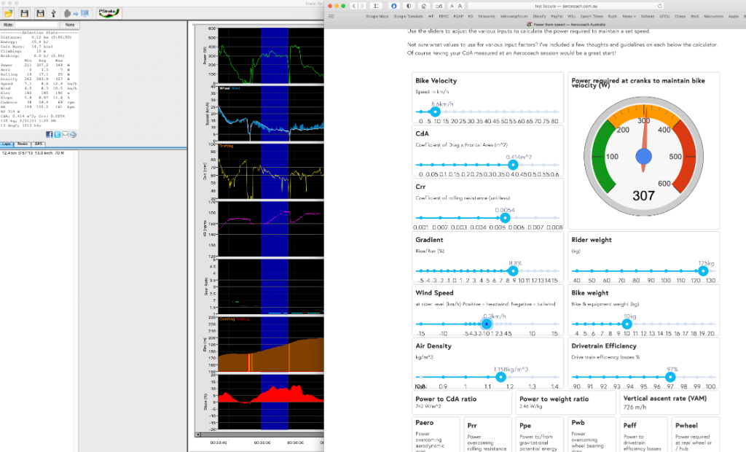Open the GPS tab
The width and height of the screenshot is (746, 452).
pos(39,144)
